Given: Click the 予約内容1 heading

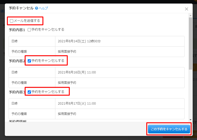Looking at the screenshot, I should coord(17,30).
